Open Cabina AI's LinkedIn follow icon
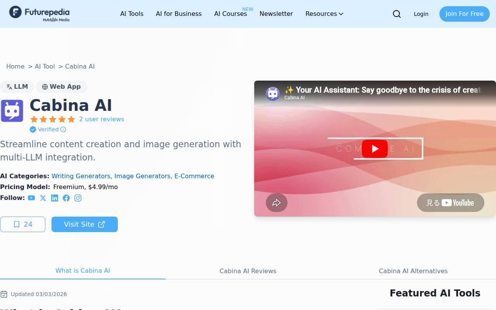Screen dimensions: 496x310 coord(55,198)
